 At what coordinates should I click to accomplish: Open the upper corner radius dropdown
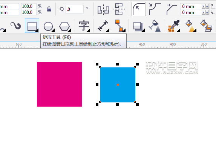pyautogui.click(x=203, y=6)
